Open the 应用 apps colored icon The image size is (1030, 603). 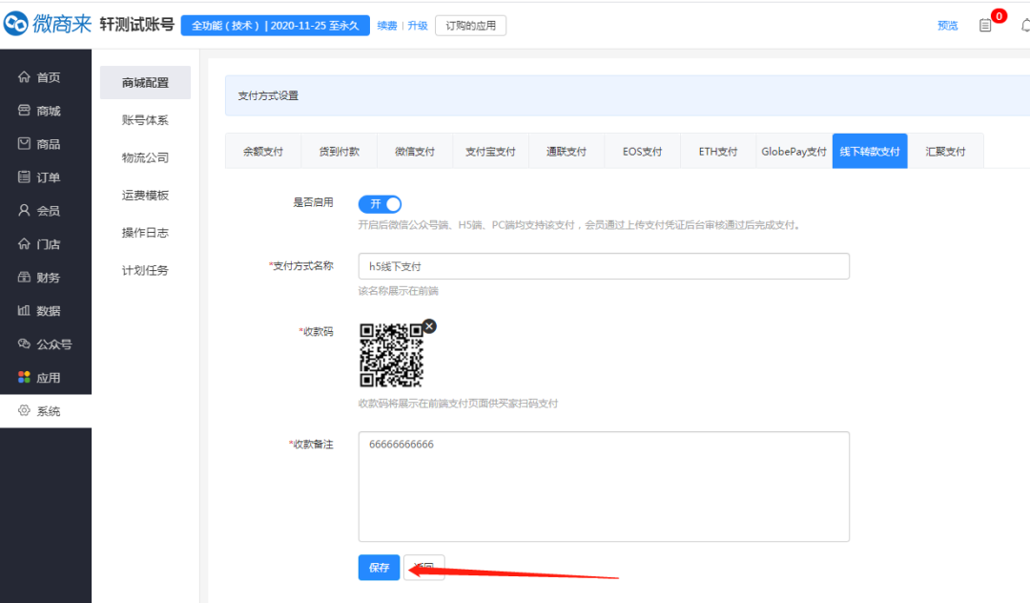click(24, 377)
